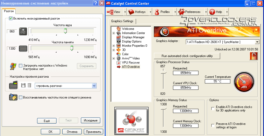Click the Windows startup icon near Загружать настройки
264x136 pixels.
tap(13, 67)
